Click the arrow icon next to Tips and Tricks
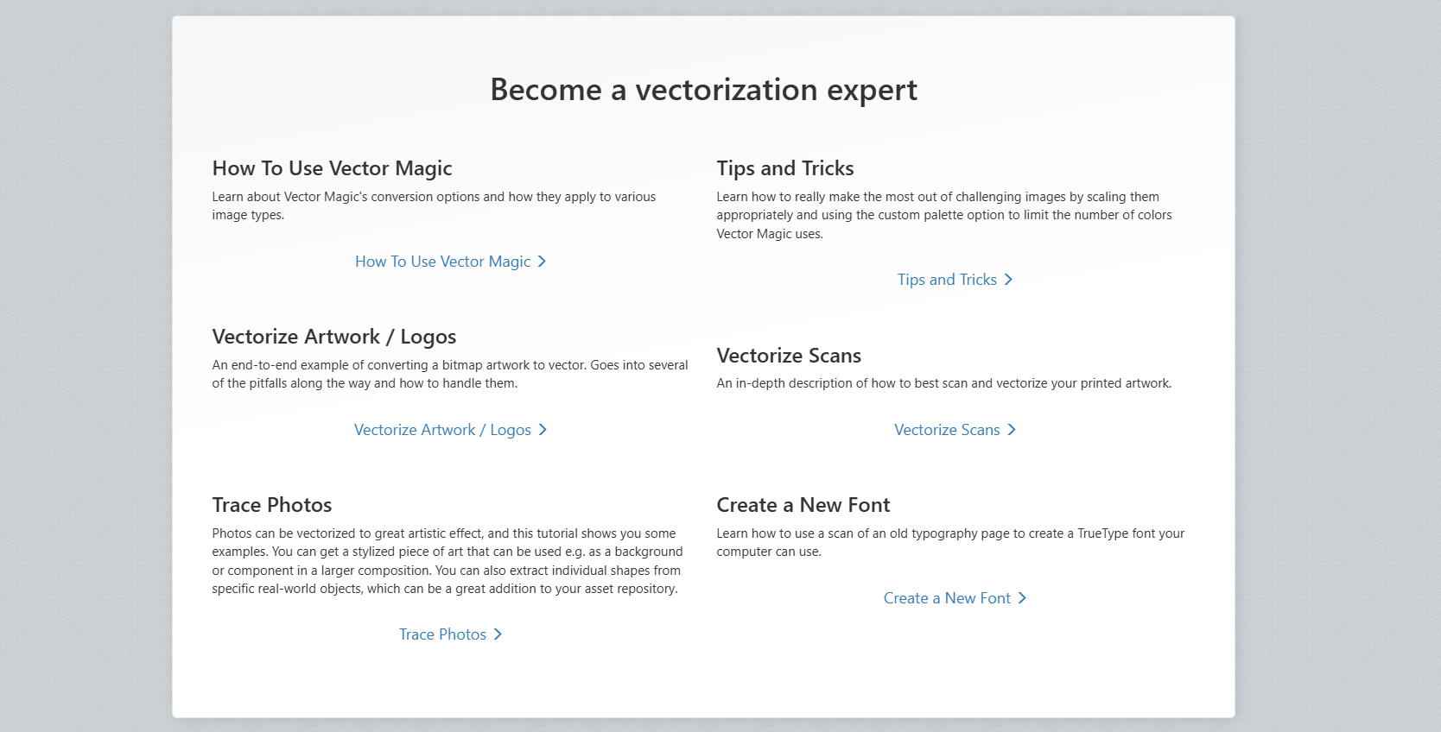Screen dimensions: 1441x732 point(1007,280)
